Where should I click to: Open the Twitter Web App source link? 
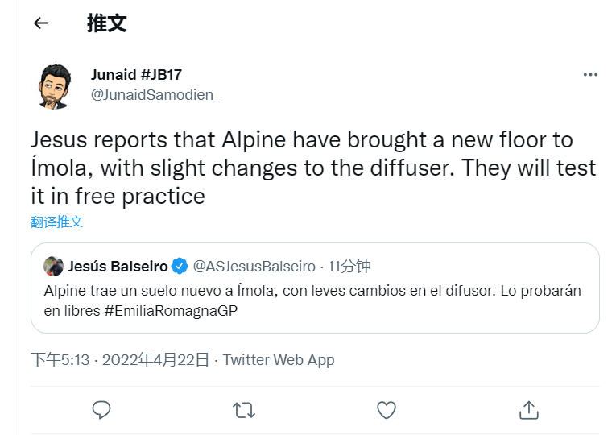coord(279,360)
